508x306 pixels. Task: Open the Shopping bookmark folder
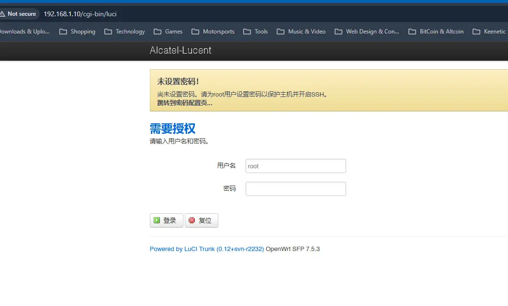click(x=78, y=32)
